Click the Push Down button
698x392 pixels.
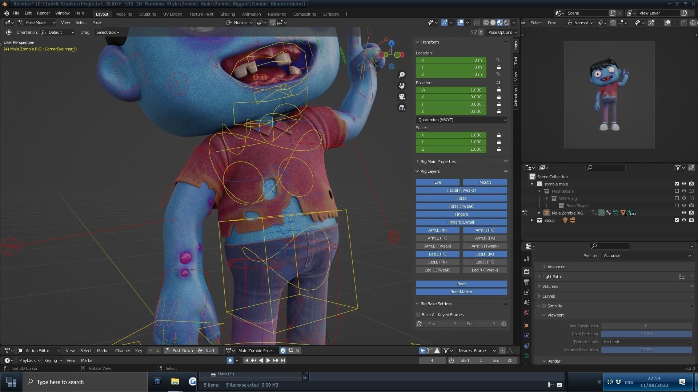coord(179,351)
